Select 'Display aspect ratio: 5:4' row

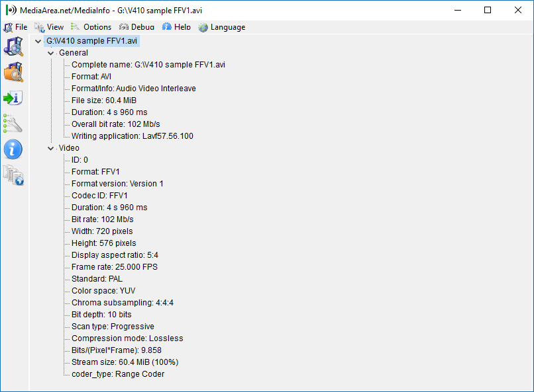coord(115,255)
